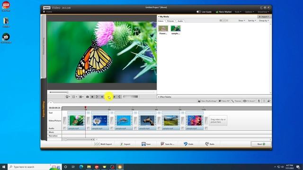Screen dimensions: 303x170
Task: Click the microphone narration record icon
Action: (x=259, y=101)
